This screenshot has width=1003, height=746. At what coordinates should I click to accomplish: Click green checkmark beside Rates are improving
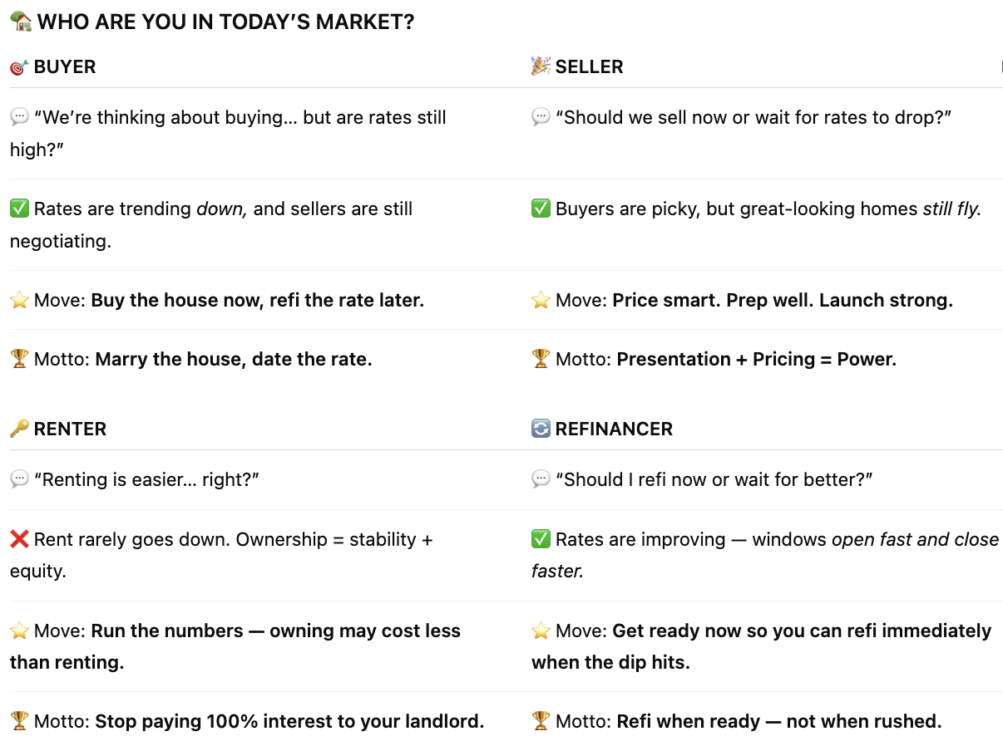coord(541,539)
